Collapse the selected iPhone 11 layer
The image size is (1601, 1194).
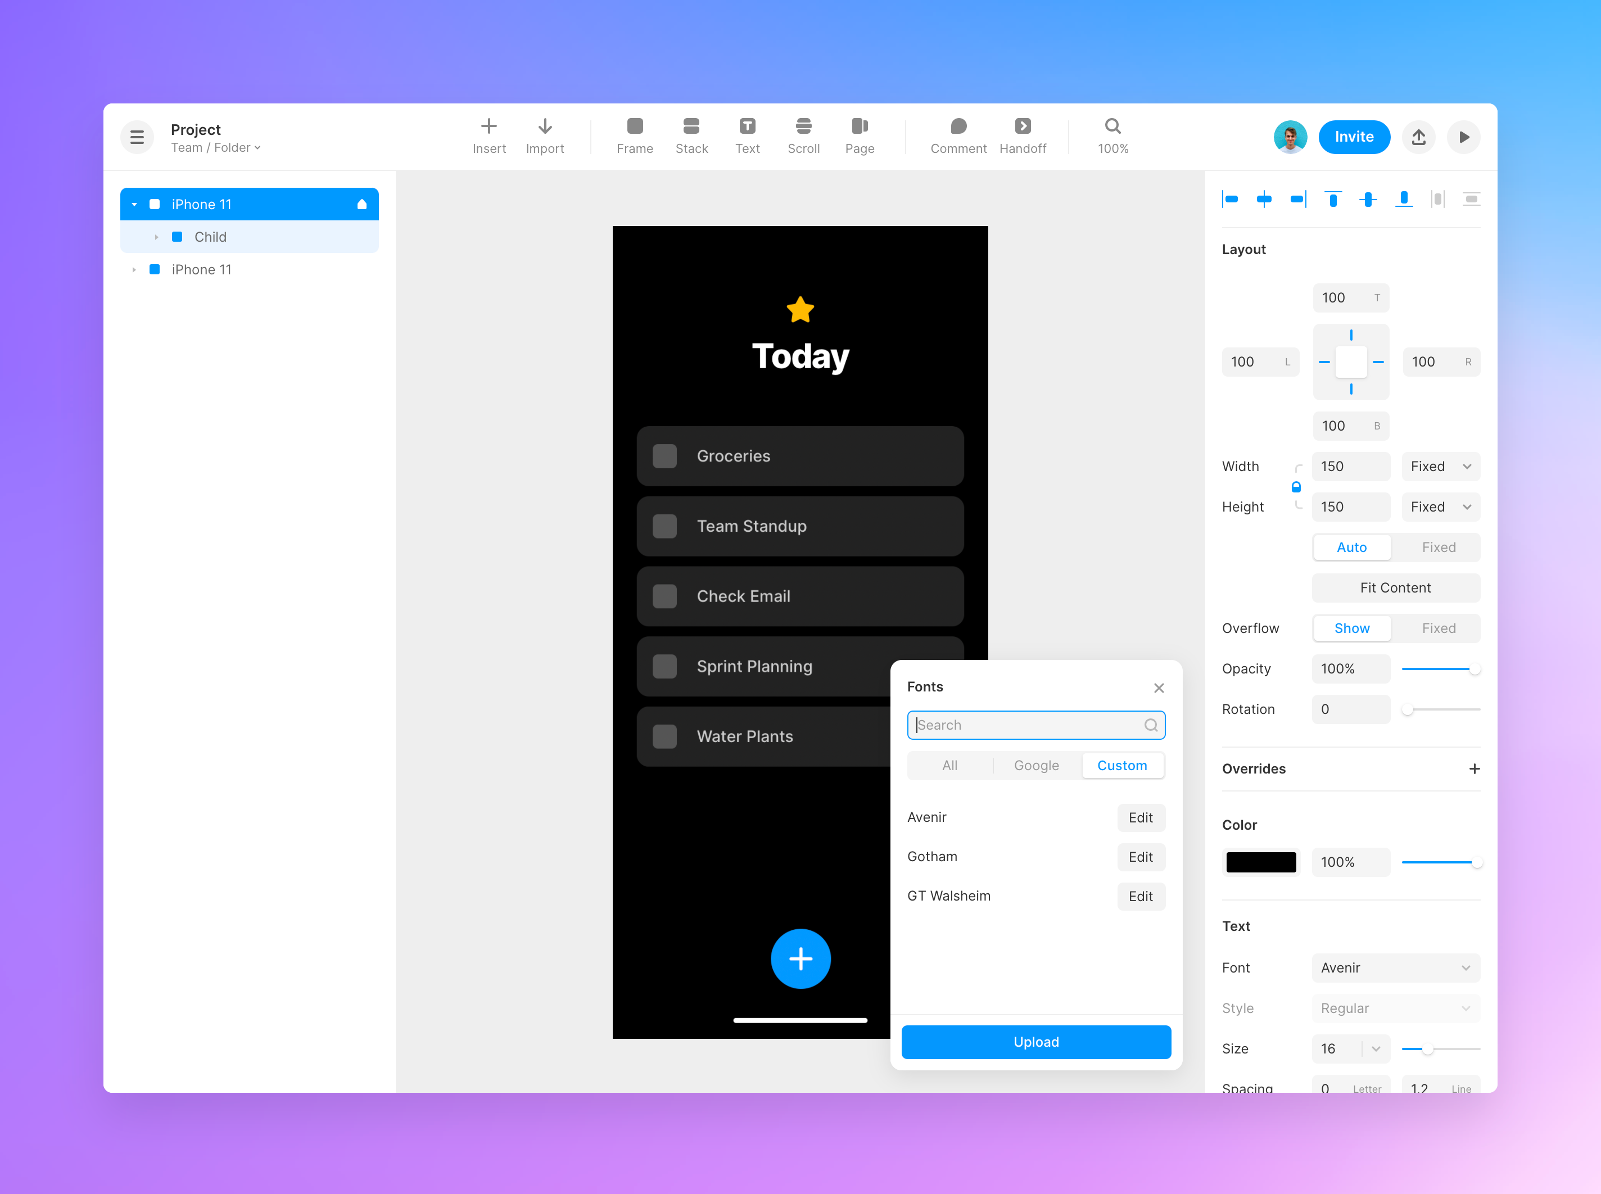click(x=134, y=205)
